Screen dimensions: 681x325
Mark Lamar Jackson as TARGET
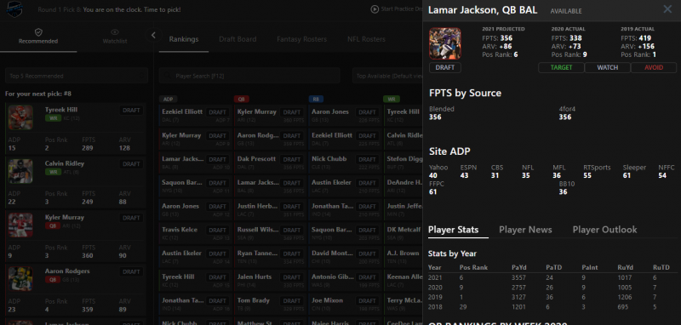561,68
